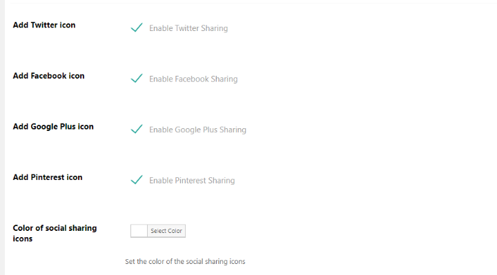The height and width of the screenshot is (275, 497).
Task: Click the Enable Pinterest Sharing label
Action: tap(192, 181)
